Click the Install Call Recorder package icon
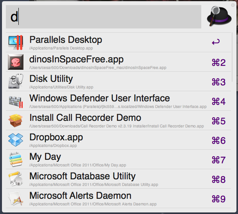238x214 pixels. (16, 120)
